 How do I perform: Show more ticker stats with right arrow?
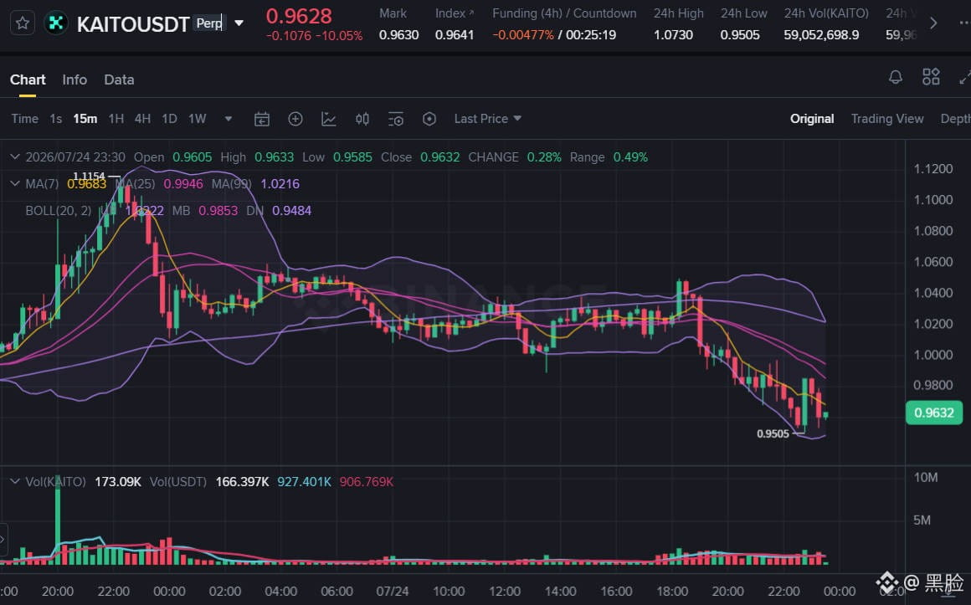click(x=933, y=23)
